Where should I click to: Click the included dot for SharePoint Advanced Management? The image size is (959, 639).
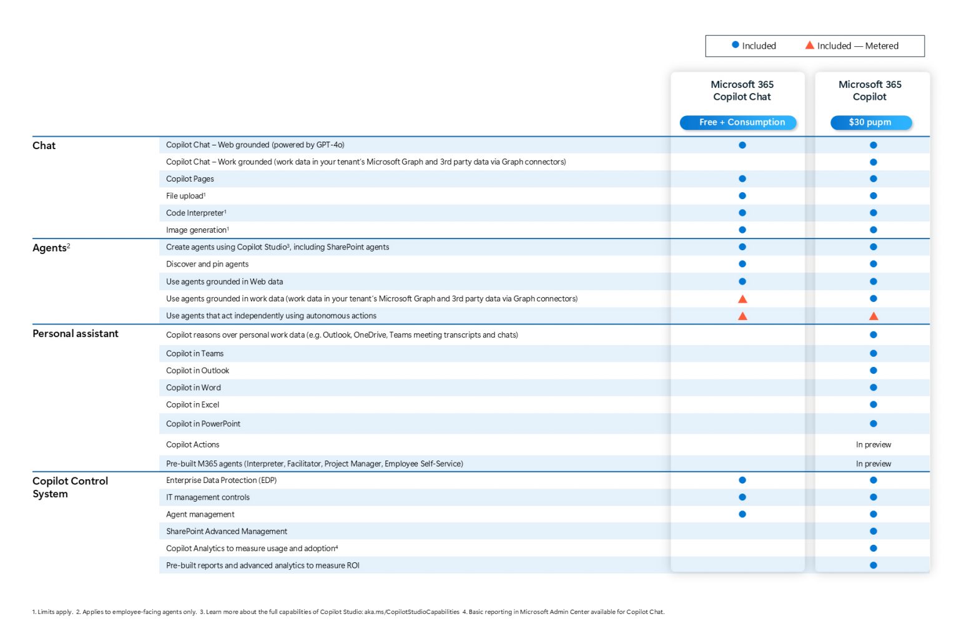click(x=873, y=532)
